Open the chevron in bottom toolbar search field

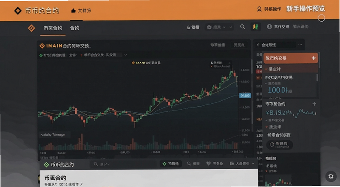pos(109,164)
